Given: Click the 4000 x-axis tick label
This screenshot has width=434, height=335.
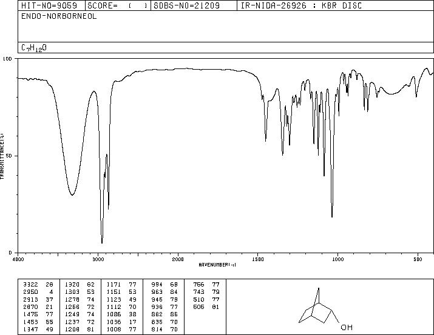Looking at the screenshot, I should click(18, 259).
